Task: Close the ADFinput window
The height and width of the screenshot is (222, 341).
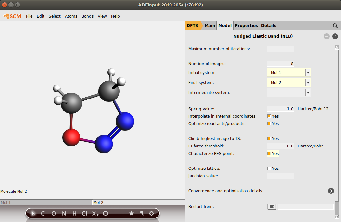Action: pyautogui.click(x=5, y=5)
